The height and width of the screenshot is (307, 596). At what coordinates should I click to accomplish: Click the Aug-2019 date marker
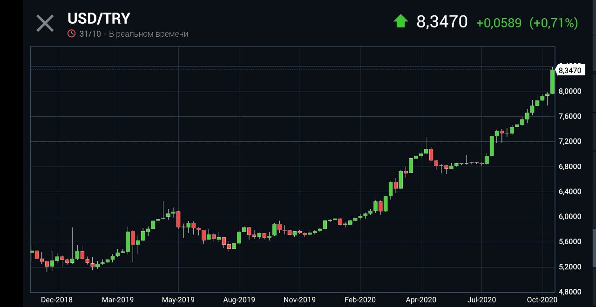tap(239, 300)
